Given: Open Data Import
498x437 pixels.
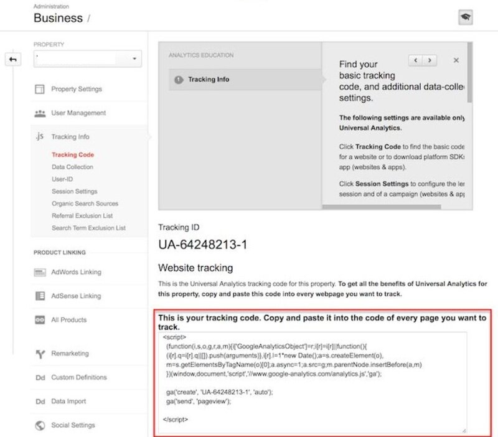Looking at the screenshot, I should [x=68, y=401].
